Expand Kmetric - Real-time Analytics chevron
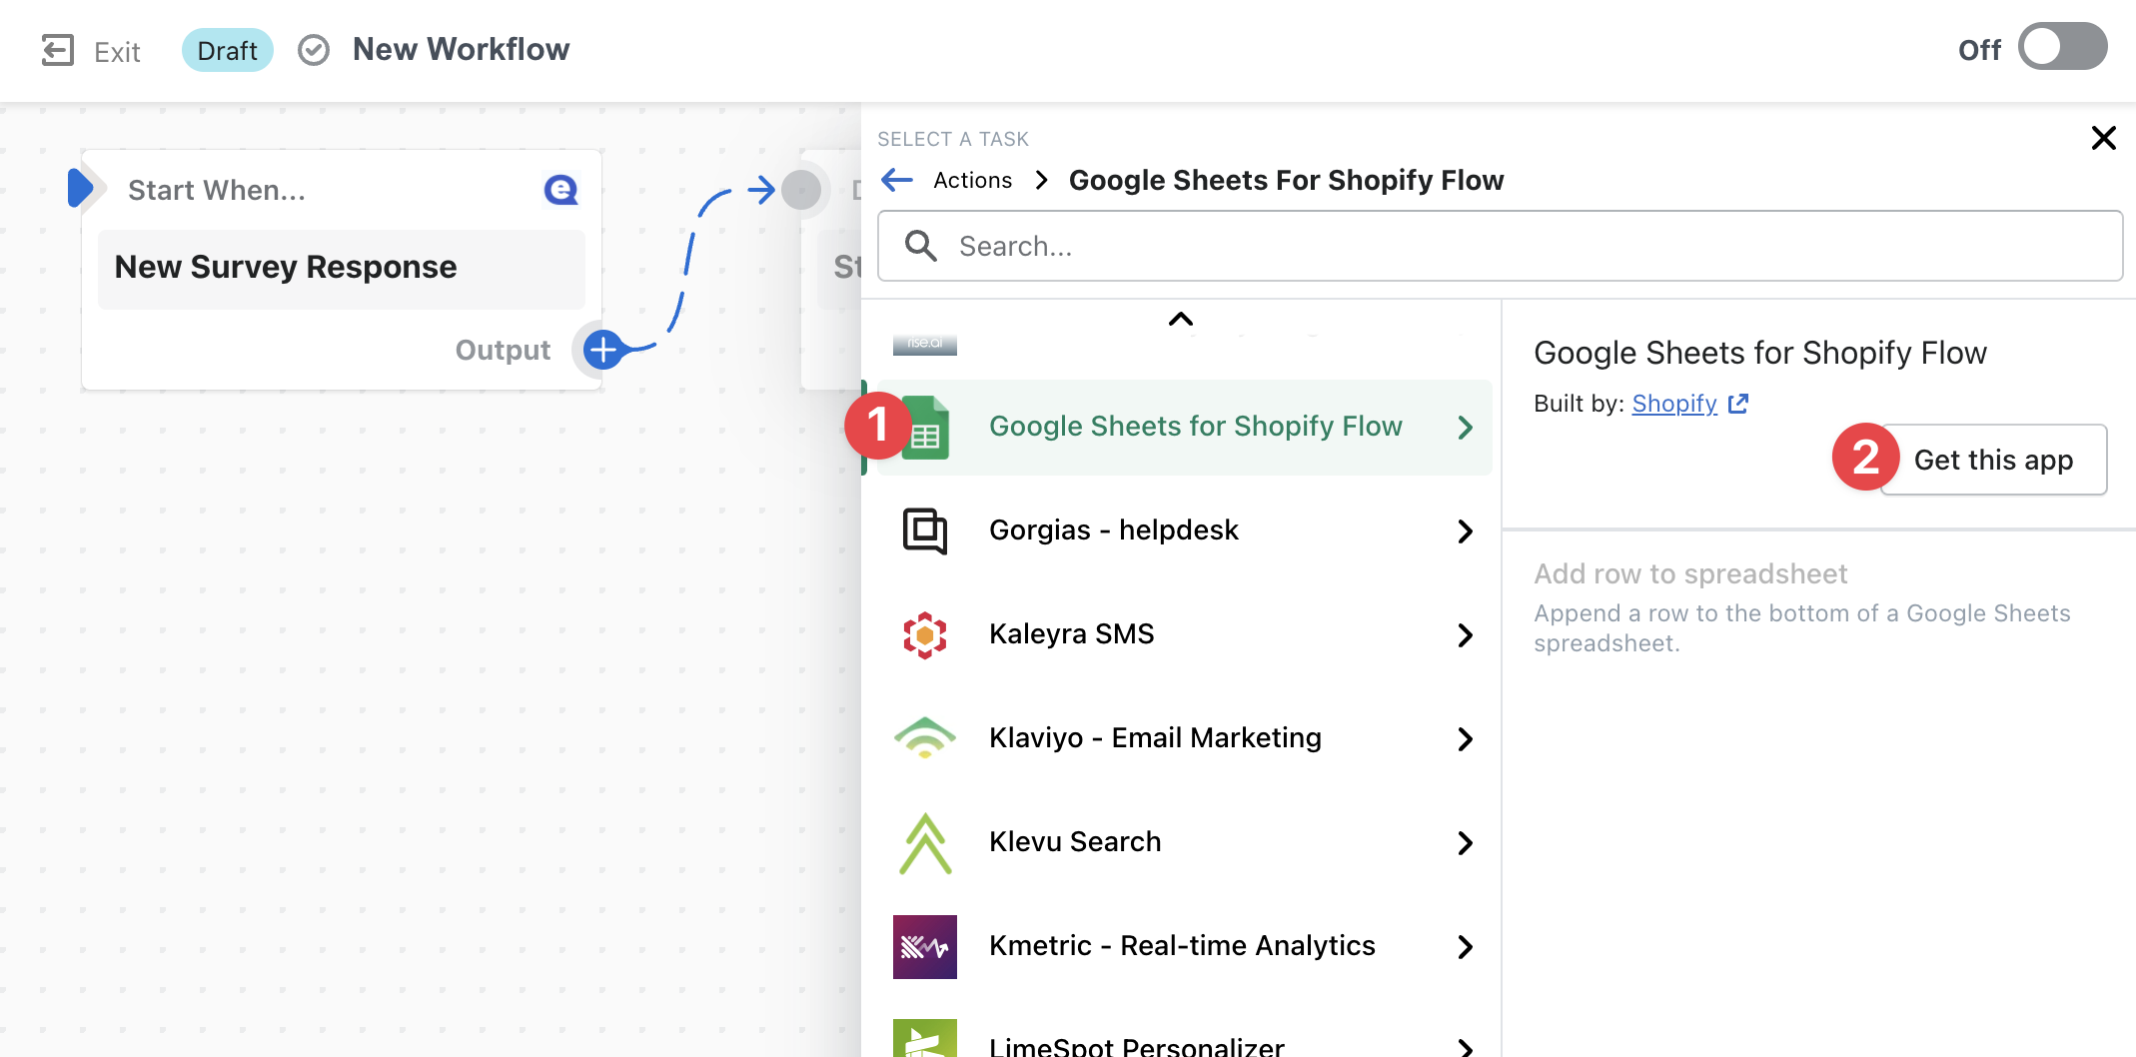 click(1465, 947)
